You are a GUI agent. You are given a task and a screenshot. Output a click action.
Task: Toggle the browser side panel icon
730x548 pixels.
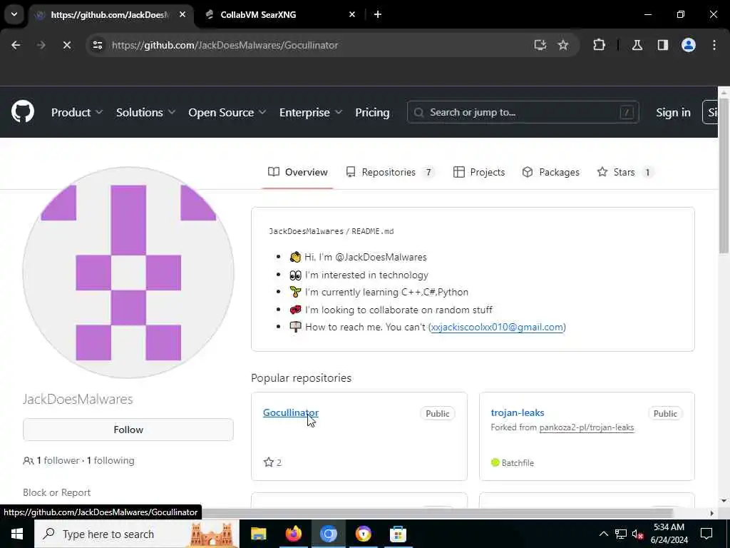point(663,45)
